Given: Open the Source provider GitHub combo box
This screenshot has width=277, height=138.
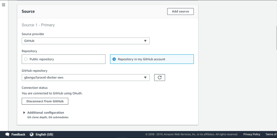Looking at the screenshot, I should coord(86,41).
